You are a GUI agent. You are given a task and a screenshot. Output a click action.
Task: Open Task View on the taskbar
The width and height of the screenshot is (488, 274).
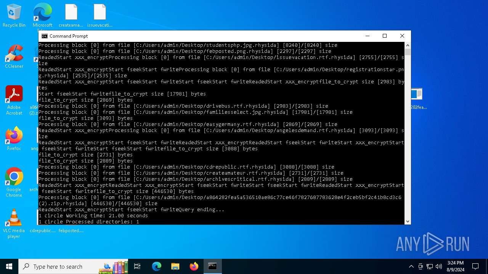pyautogui.click(x=137, y=266)
